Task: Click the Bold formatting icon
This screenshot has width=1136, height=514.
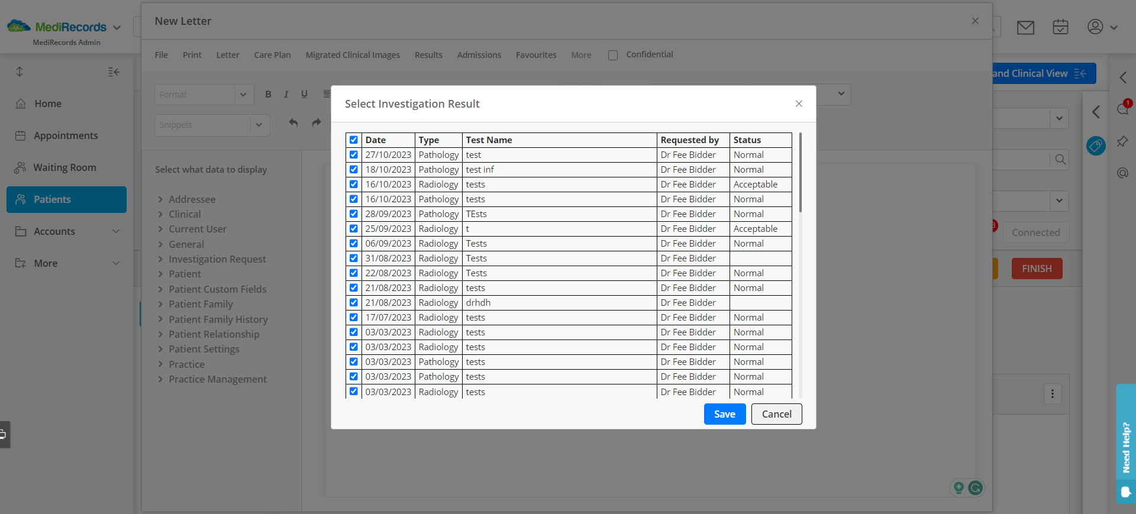Action: pyautogui.click(x=268, y=94)
